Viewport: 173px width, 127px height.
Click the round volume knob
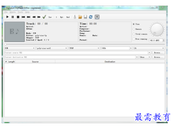point(157,29)
